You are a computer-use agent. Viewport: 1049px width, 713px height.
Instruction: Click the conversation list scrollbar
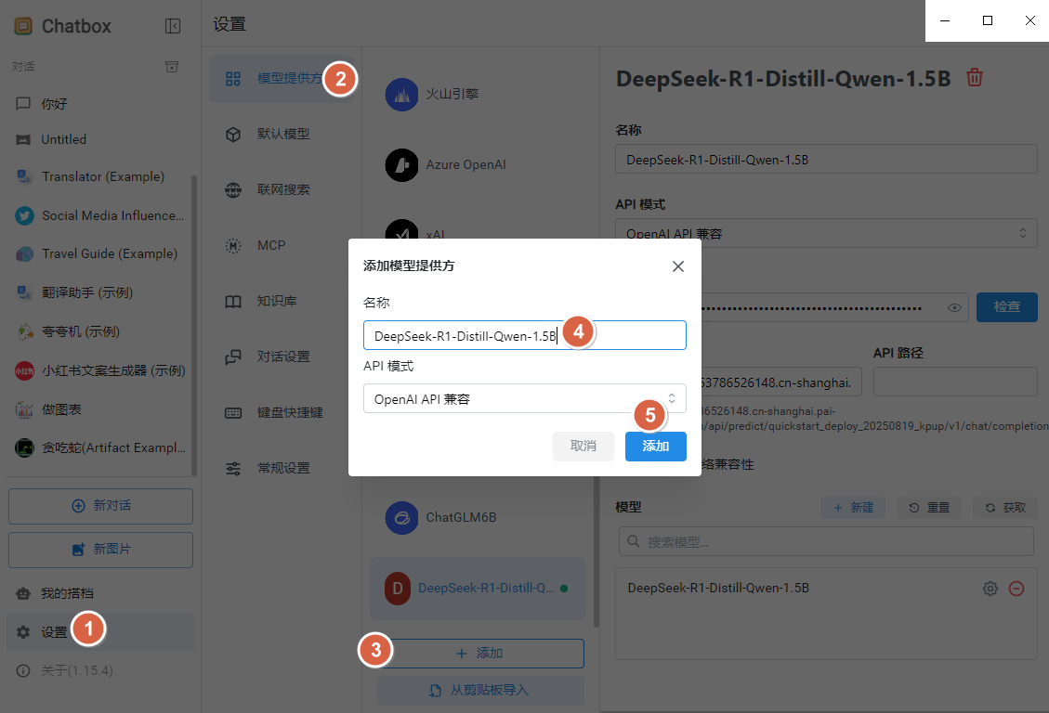click(x=194, y=326)
